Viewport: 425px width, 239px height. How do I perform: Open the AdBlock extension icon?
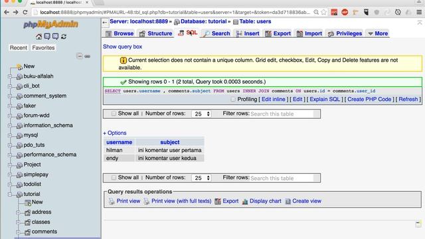(345, 12)
